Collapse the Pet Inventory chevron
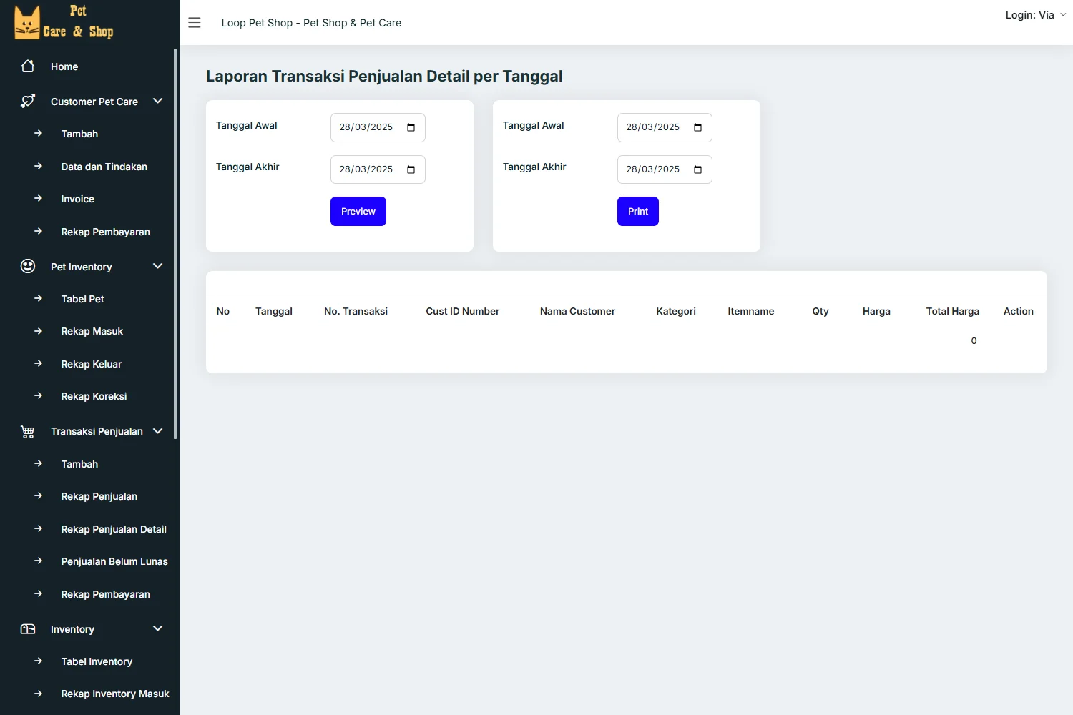This screenshot has width=1073, height=715. pyautogui.click(x=158, y=266)
